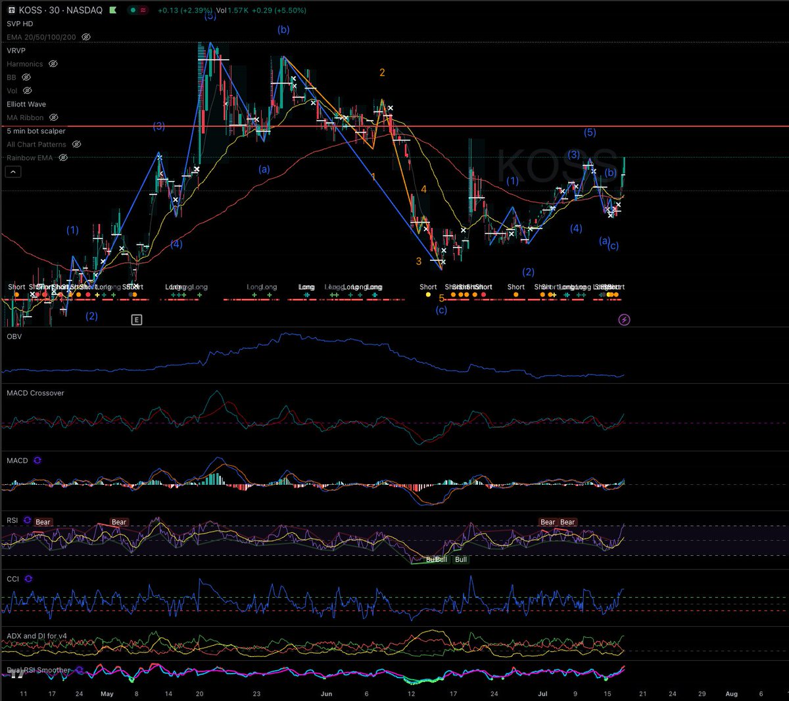Click the MA Ribbon legend label

point(26,118)
